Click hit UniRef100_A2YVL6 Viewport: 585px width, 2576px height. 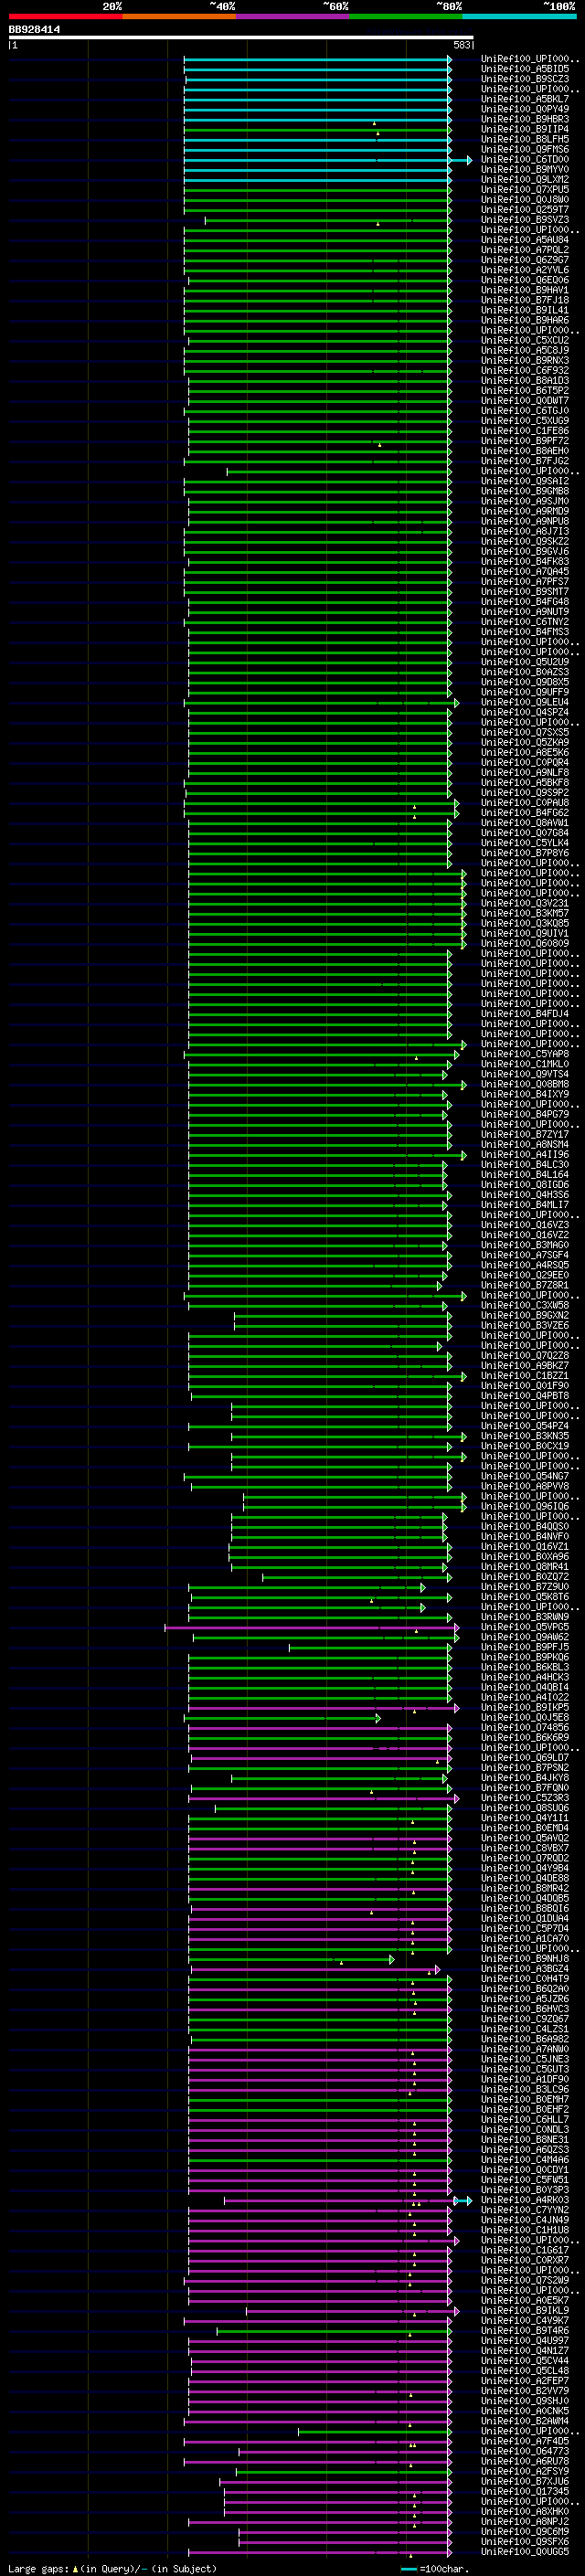point(525,270)
